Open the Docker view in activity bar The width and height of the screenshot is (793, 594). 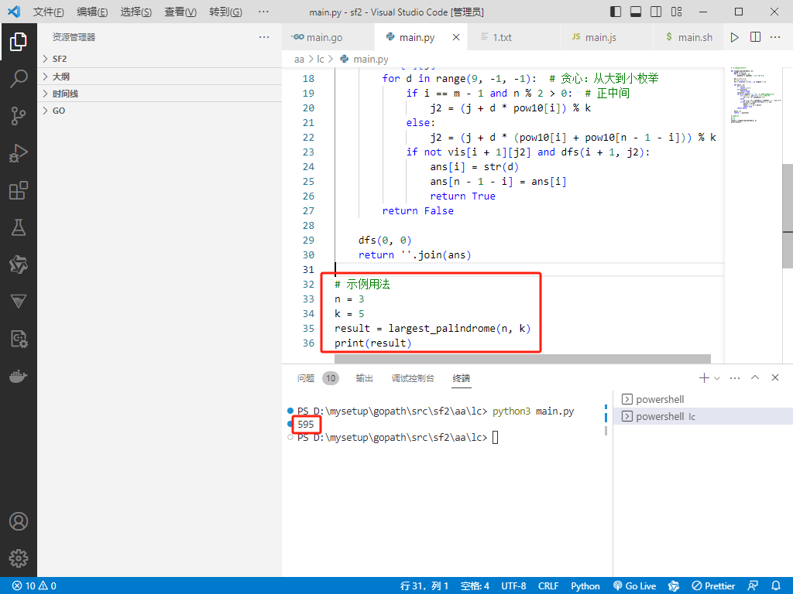coord(19,377)
